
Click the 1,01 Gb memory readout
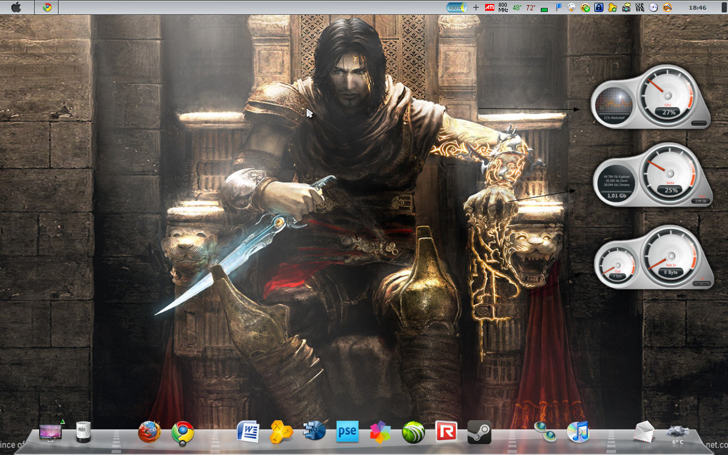pyautogui.click(x=617, y=196)
